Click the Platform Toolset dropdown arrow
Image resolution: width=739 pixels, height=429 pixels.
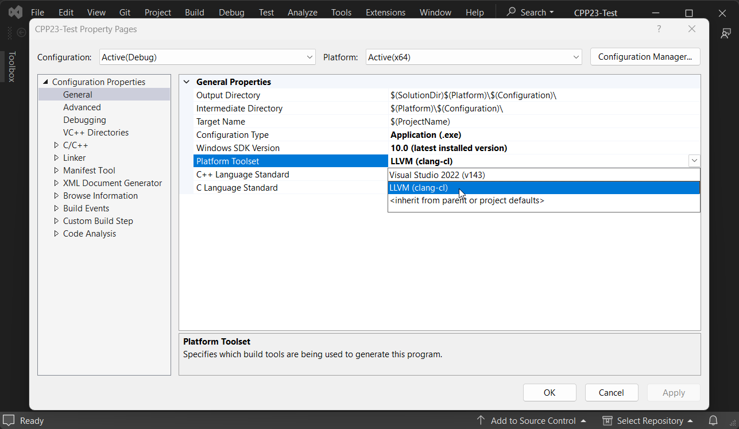pos(694,161)
